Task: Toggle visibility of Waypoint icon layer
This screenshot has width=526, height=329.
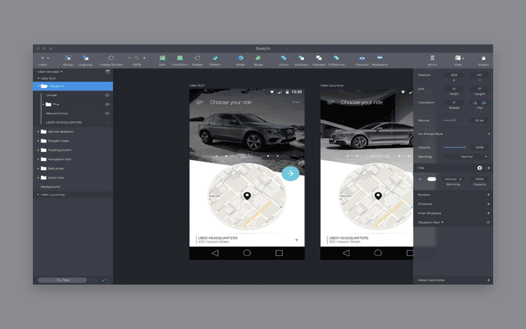Action: pyautogui.click(x=107, y=113)
